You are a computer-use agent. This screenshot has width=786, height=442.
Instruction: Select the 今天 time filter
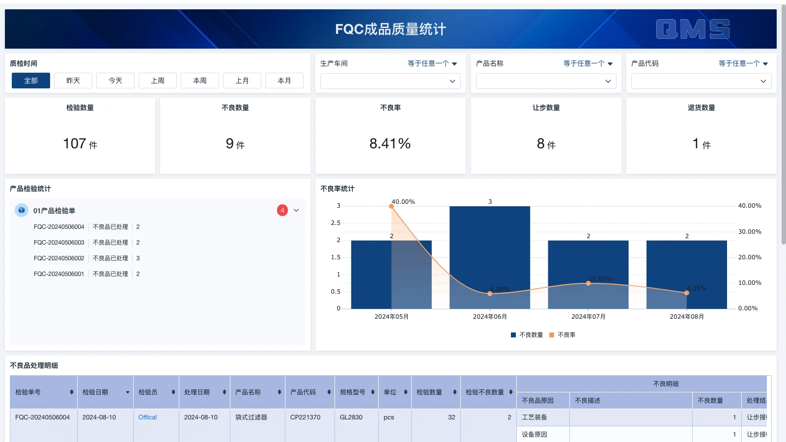pos(115,80)
